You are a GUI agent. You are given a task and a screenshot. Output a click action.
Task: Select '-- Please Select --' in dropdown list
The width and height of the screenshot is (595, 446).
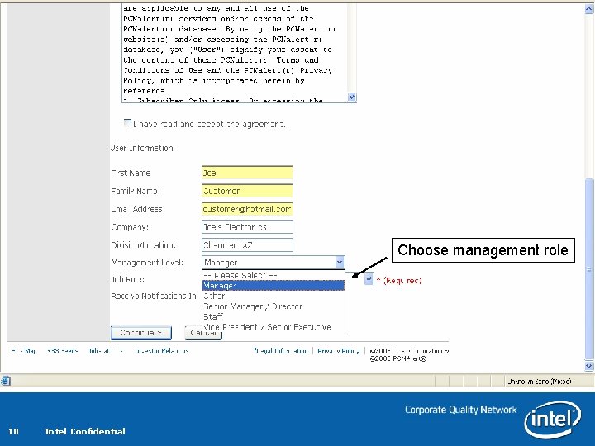[x=274, y=275]
